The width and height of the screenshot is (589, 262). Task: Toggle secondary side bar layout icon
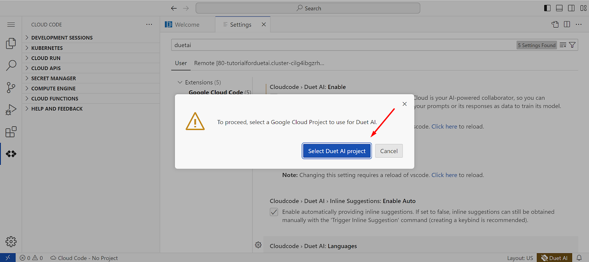click(571, 8)
